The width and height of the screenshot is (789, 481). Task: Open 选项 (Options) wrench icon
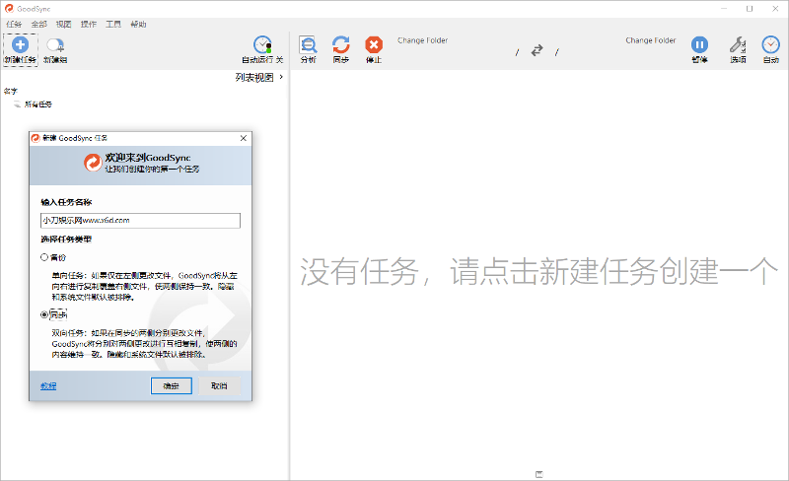point(737,45)
